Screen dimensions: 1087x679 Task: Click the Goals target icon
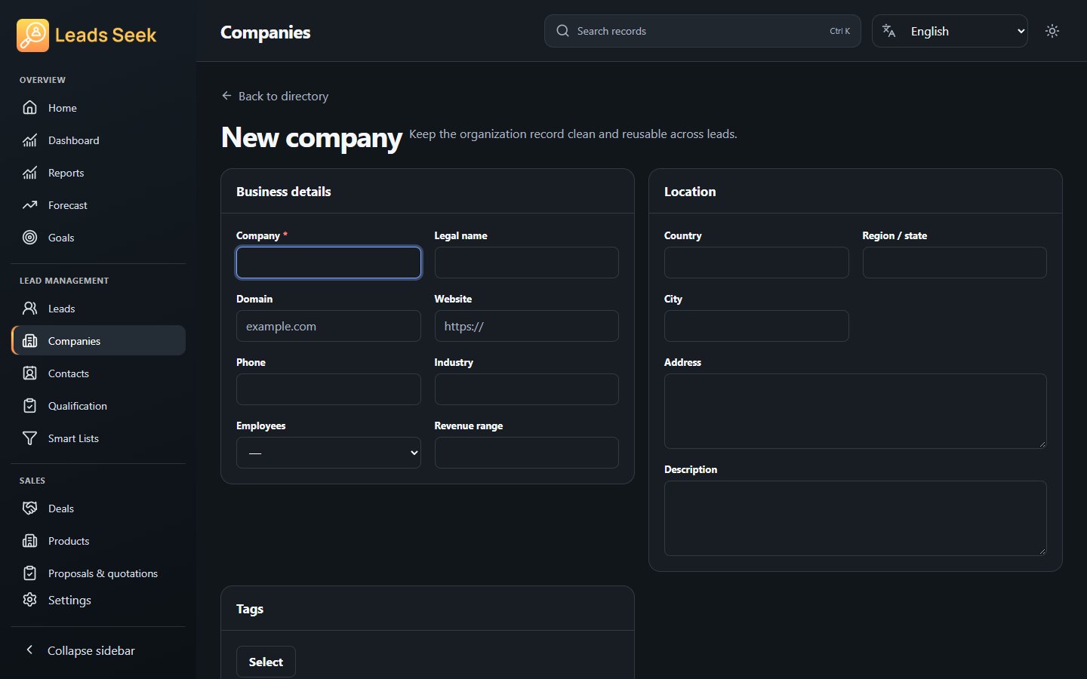pos(29,238)
